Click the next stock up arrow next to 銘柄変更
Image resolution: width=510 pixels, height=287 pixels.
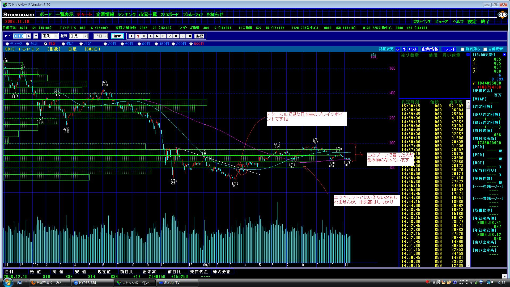[x=404, y=49]
